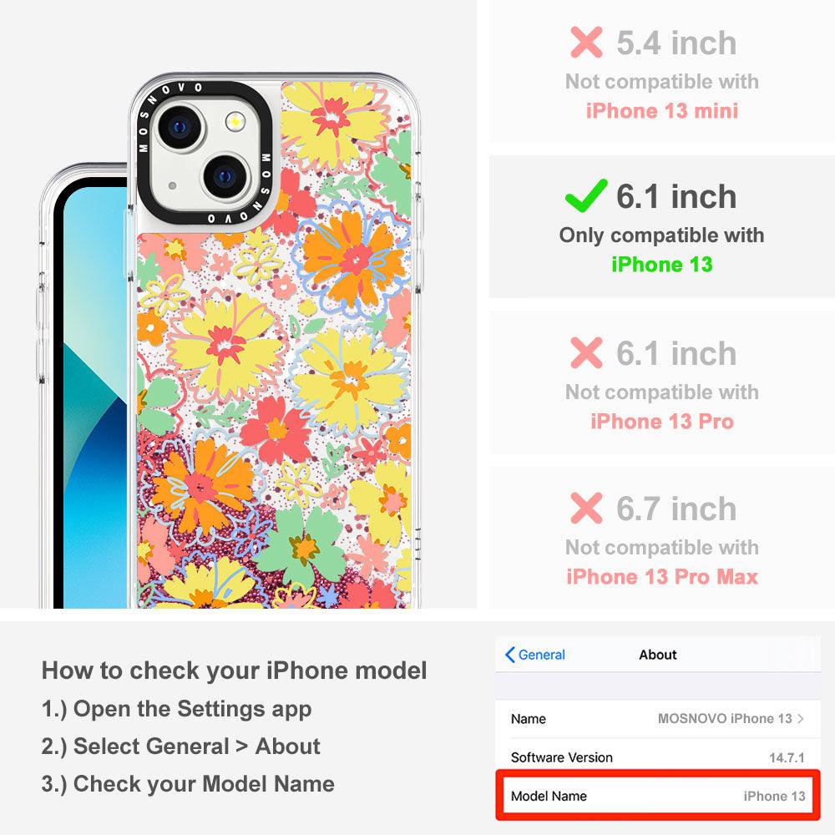Click the lower camera lens

tap(225, 175)
